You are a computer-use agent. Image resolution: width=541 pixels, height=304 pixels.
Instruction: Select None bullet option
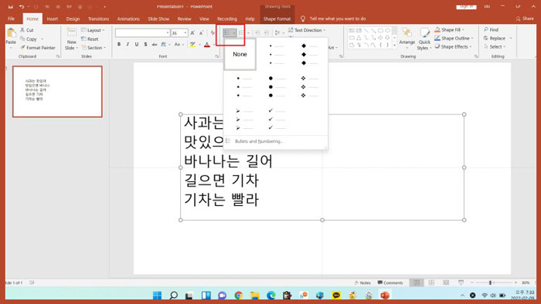[x=240, y=55]
